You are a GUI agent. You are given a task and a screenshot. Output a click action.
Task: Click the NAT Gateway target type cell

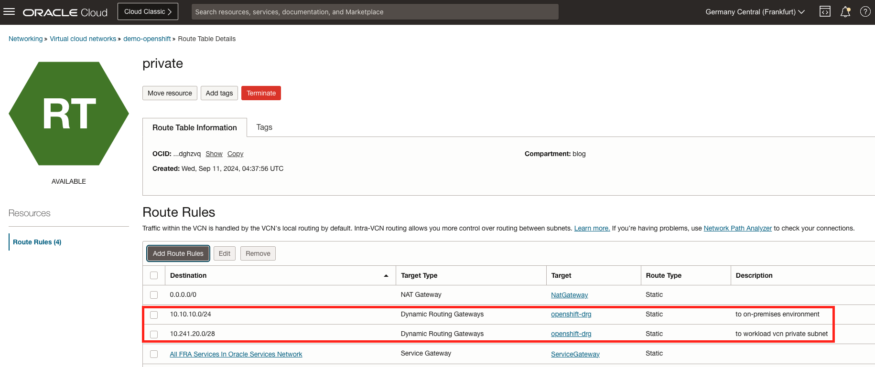(x=421, y=294)
